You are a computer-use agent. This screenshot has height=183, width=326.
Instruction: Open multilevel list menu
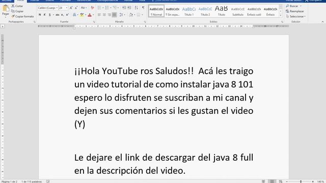pyautogui.click(x=115, y=8)
